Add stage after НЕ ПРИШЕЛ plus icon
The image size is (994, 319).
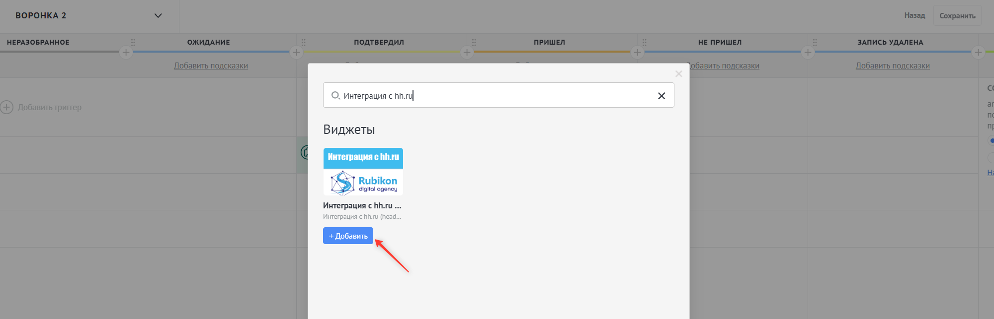(x=808, y=52)
